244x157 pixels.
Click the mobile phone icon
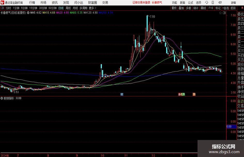click(x=213, y=3)
